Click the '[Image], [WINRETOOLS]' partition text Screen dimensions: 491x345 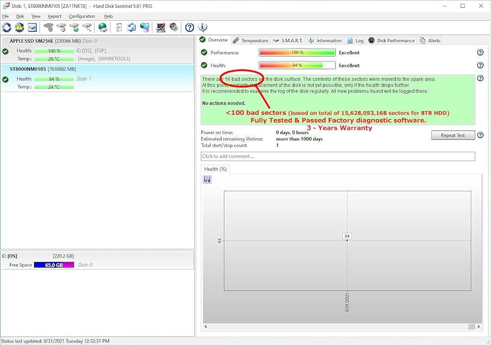click(104, 59)
